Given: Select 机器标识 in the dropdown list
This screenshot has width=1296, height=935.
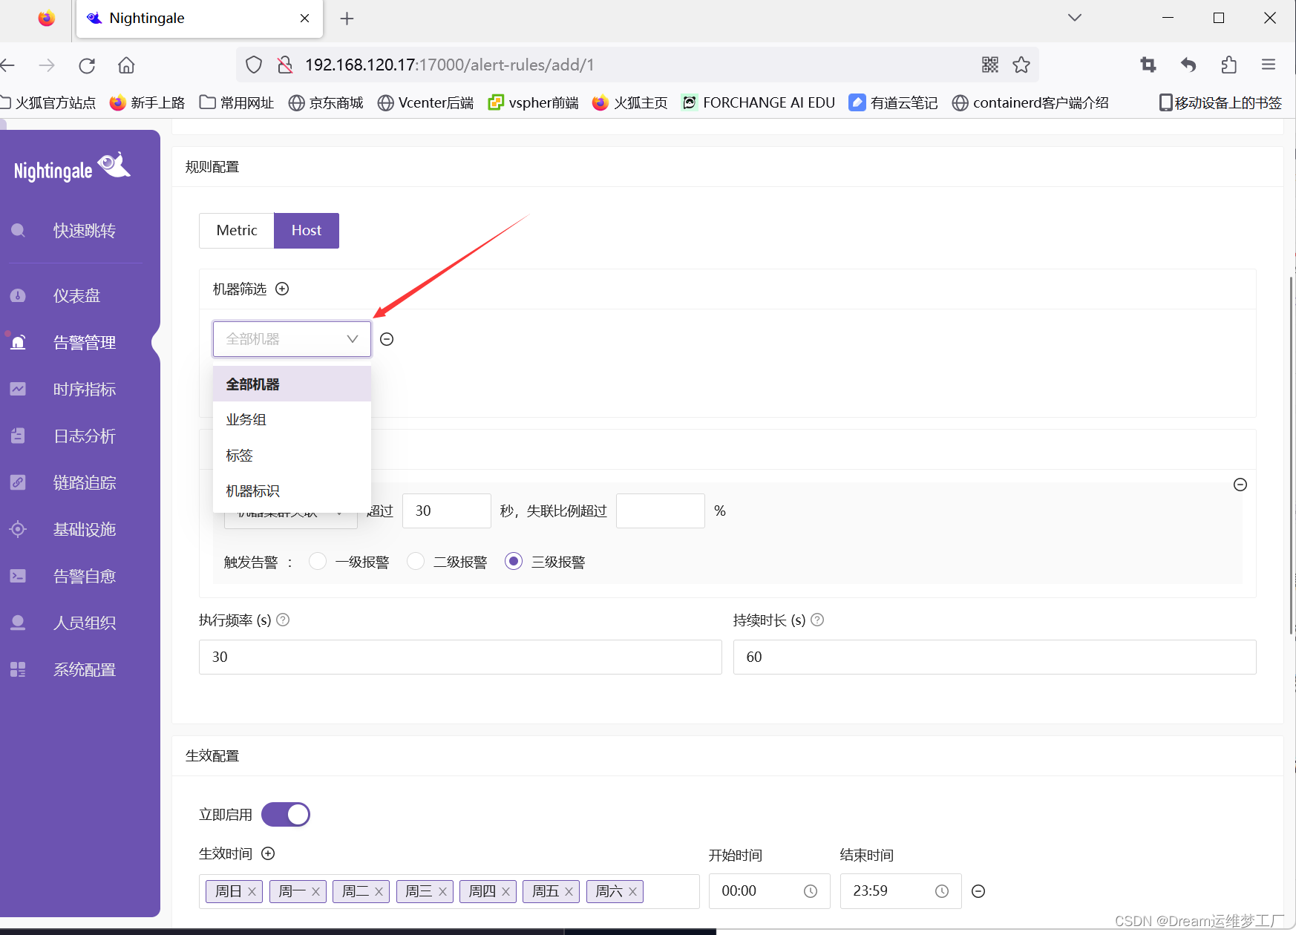Looking at the screenshot, I should tap(292, 491).
